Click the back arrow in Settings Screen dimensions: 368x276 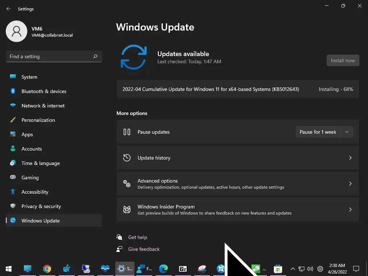[x=9, y=9]
